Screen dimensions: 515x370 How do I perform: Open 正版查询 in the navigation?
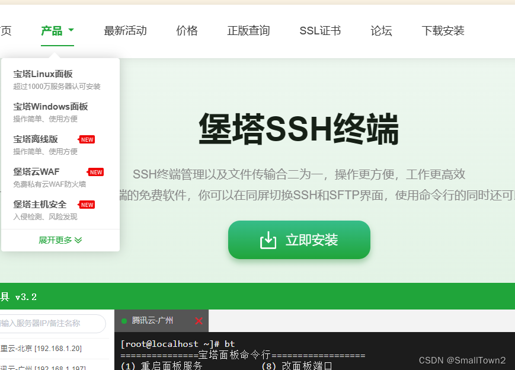pyautogui.click(x=248, y=31)
